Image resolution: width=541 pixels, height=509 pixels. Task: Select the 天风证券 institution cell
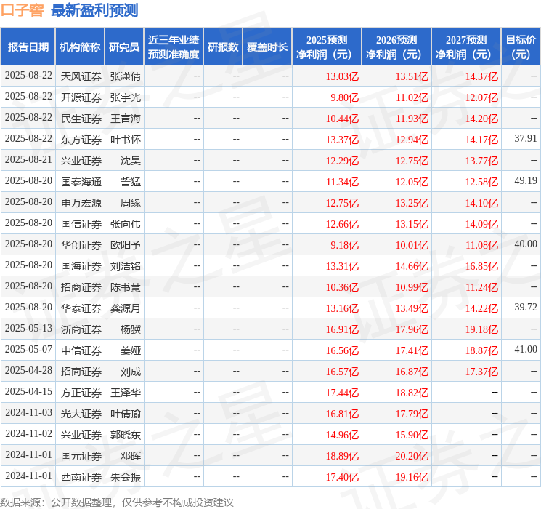[x=81, y=76]
